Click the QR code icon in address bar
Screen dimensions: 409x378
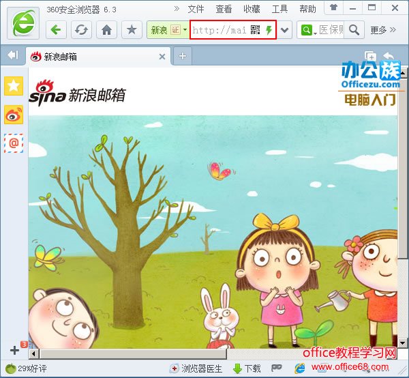point(255,30)
